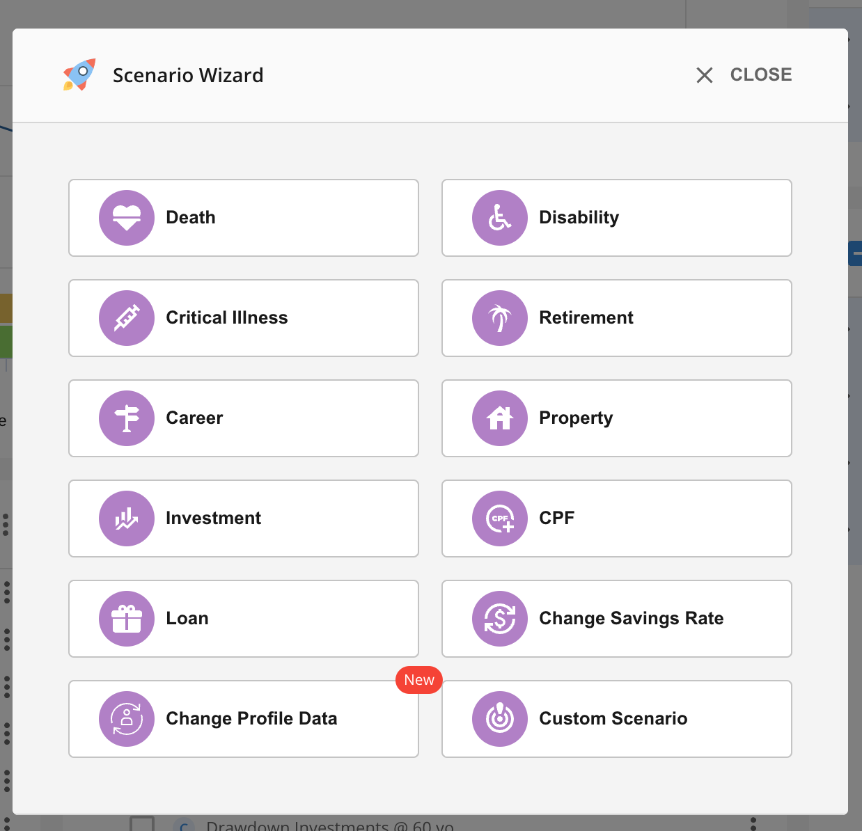Select the Property scenario
The image size is (862, 831).
pos(617,418)
